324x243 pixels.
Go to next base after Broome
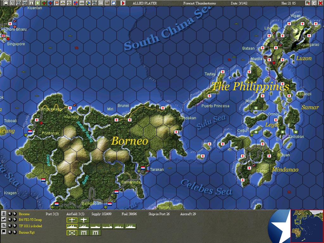point(15,214)
